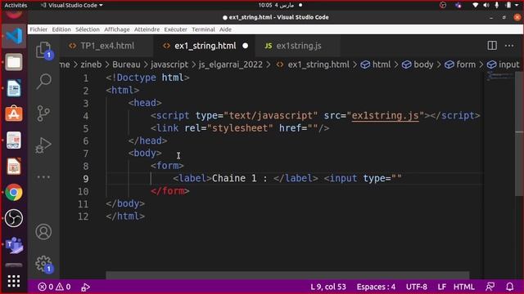
Task: Open system volume indicator in top bar
Action: 486,6
